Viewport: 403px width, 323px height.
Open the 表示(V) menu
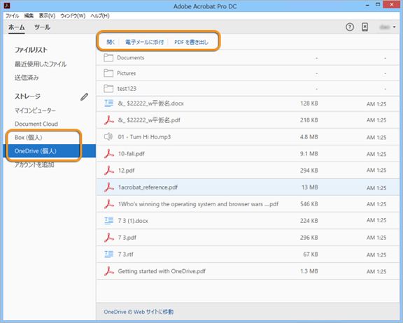(47, 16)
